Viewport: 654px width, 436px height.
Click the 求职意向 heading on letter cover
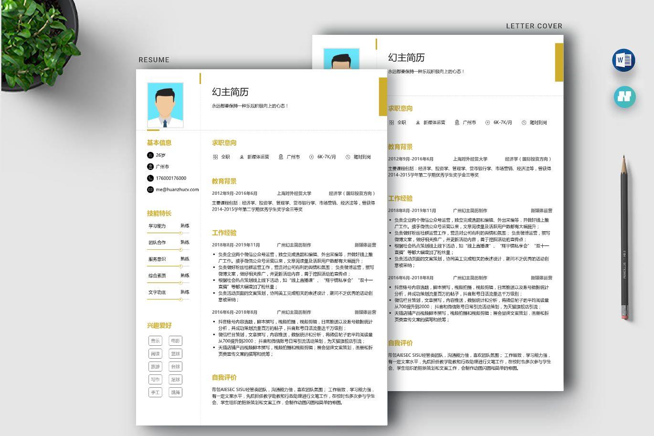(x=400, y=108)
